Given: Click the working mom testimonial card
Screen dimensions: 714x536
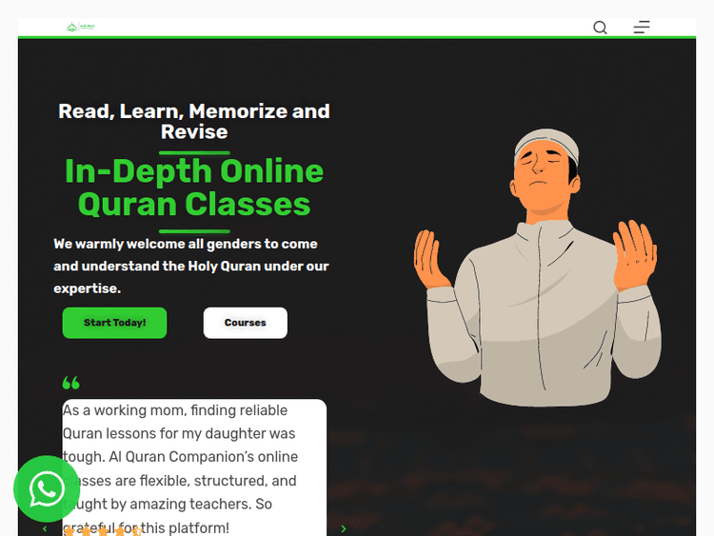Looking at the screenshot, I should 194,467.
